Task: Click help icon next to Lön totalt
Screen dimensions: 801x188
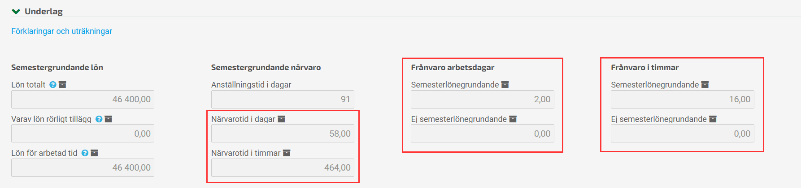Action: pos(53,85)
